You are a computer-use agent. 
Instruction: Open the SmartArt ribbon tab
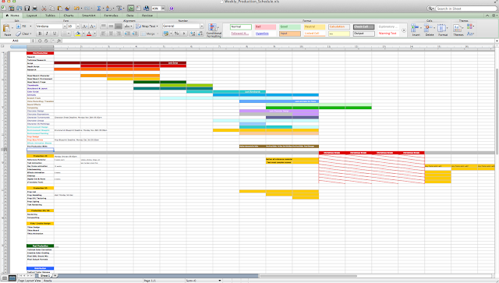[x=88, y=16]
